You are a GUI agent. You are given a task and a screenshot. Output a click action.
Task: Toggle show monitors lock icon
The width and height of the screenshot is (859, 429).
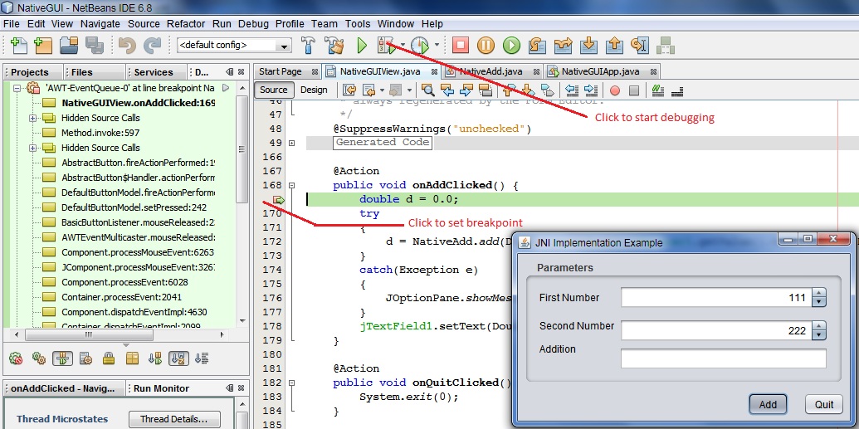tap(109, 358)
